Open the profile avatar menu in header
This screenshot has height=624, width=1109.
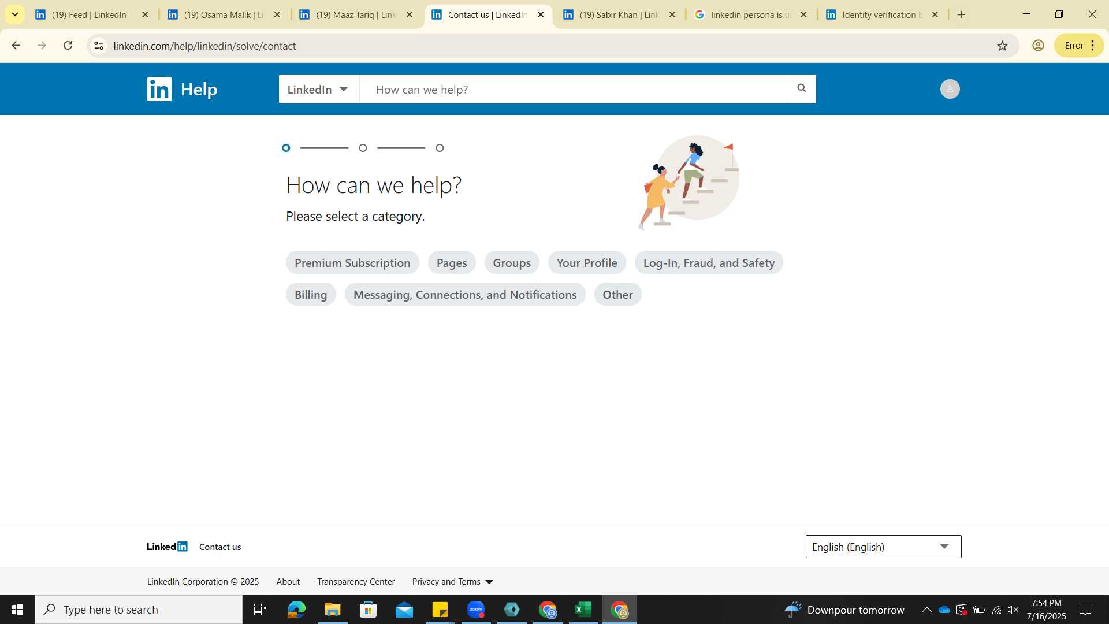(950, 89)
